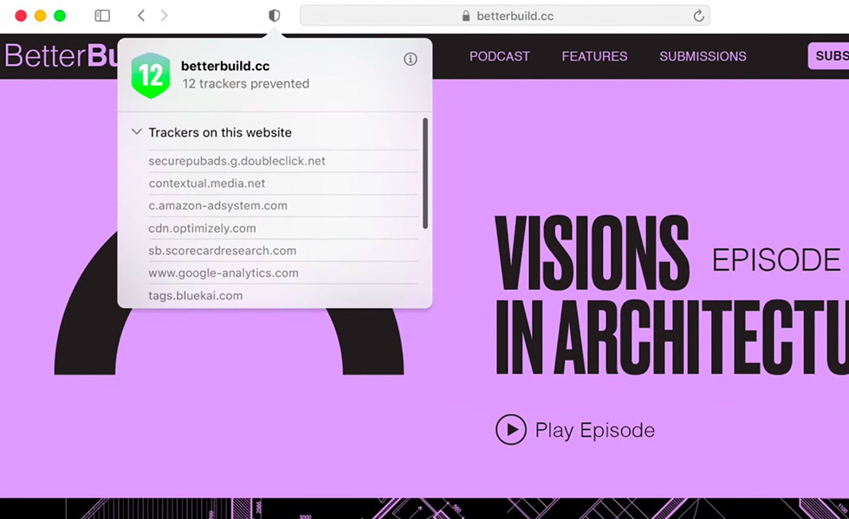
Task: Toggle the Safari sidebar button
Action: pos(102,16)
